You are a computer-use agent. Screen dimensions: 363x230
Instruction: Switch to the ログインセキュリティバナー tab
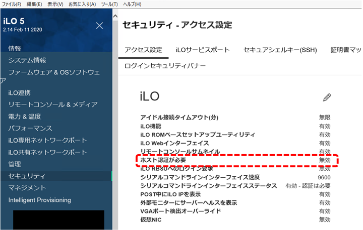point(165,66)
